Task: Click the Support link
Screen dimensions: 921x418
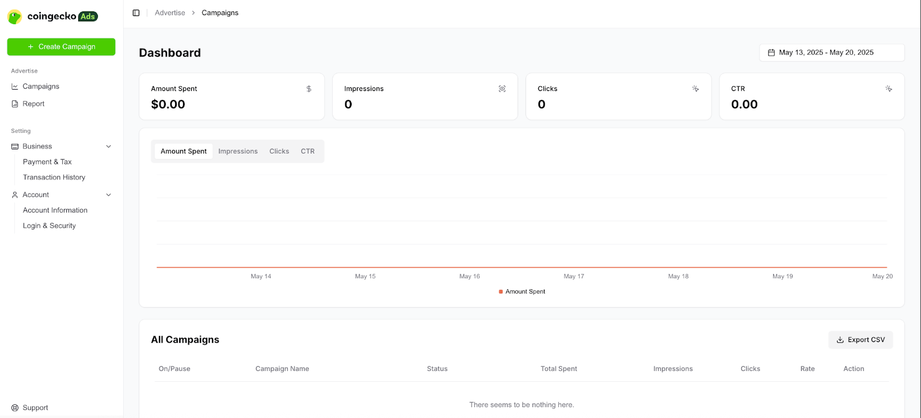Action: click(x=35, y=408)
